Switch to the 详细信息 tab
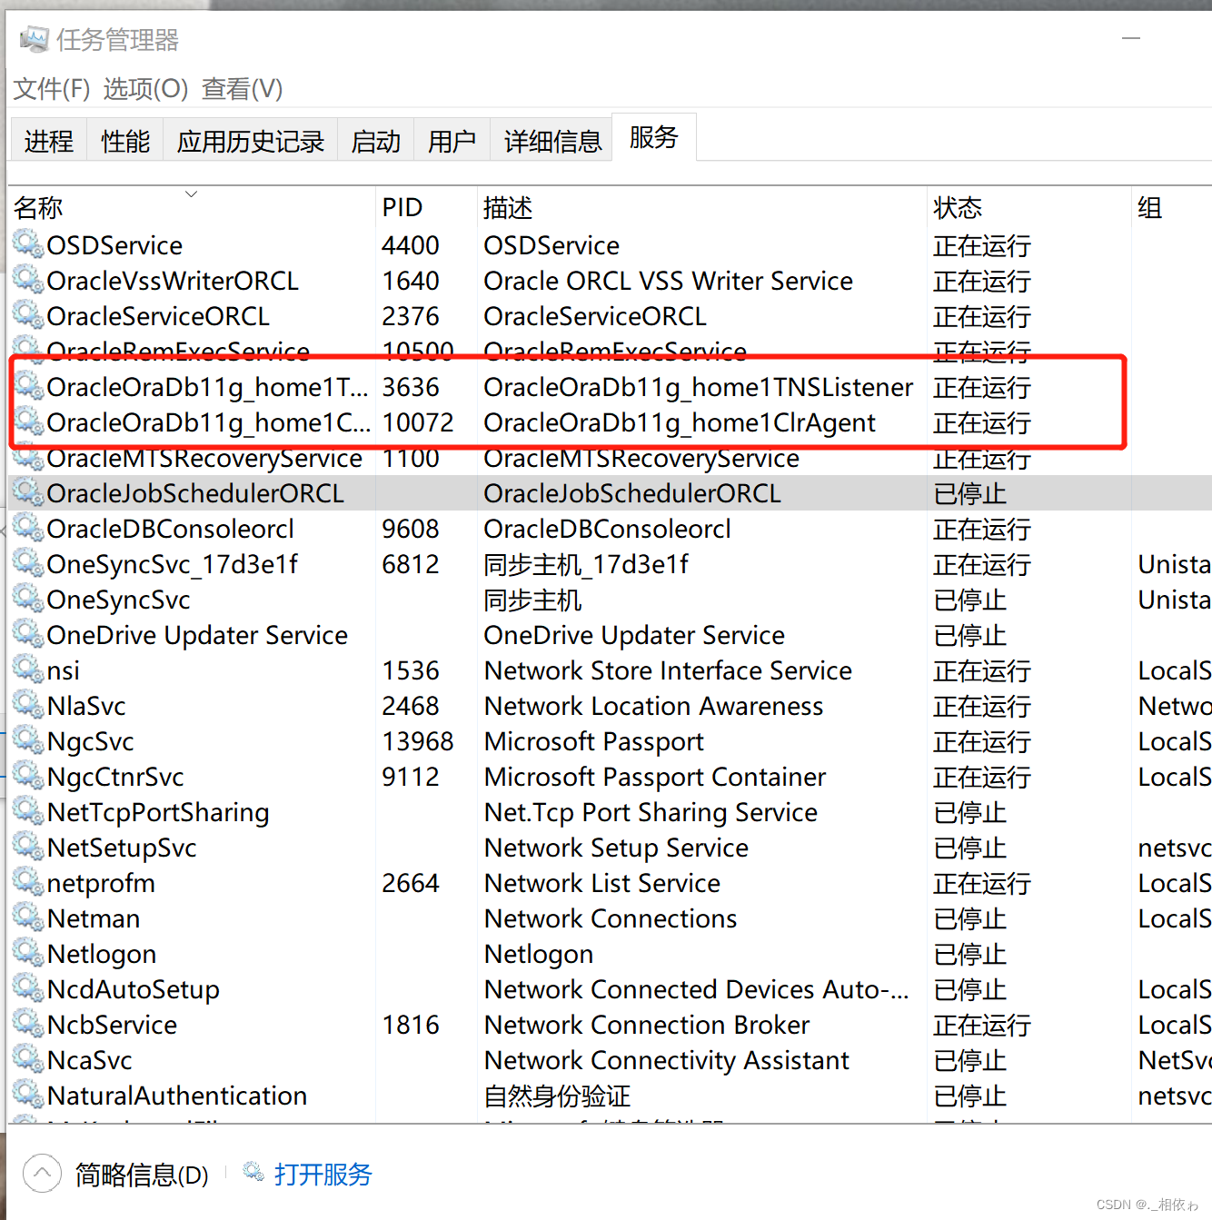The image size is (1212, 1220). pos(552,141)
